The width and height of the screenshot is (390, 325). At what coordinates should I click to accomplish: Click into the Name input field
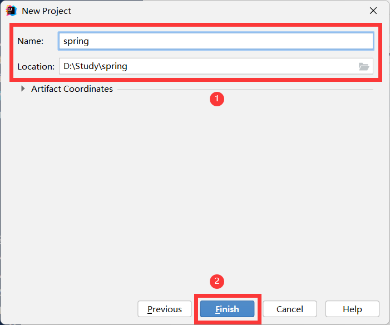click(216, 41)
